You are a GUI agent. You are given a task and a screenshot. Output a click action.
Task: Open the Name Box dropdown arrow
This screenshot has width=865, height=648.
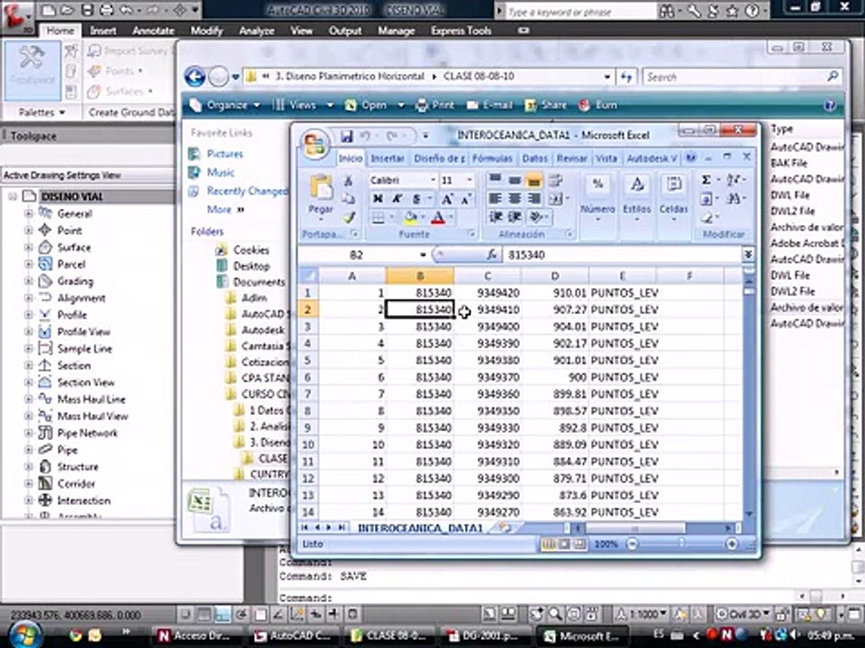coord(423,255)
